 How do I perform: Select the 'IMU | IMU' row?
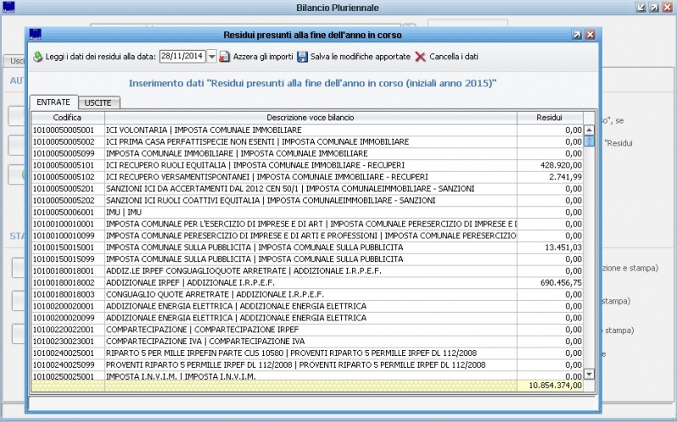(x=307, y=212)
